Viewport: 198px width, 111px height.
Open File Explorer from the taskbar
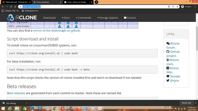pyautogui.click(x=17, y=109)
